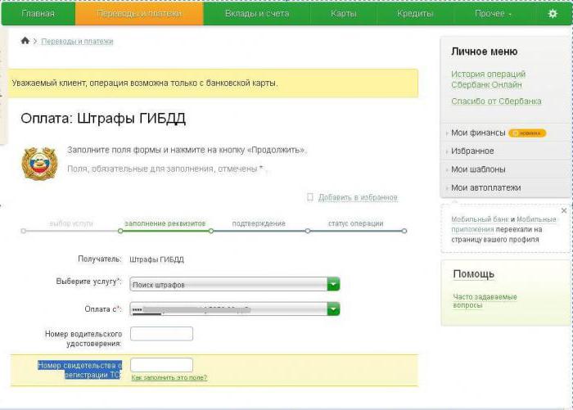Expand Мои финансы section

point(478,133)
